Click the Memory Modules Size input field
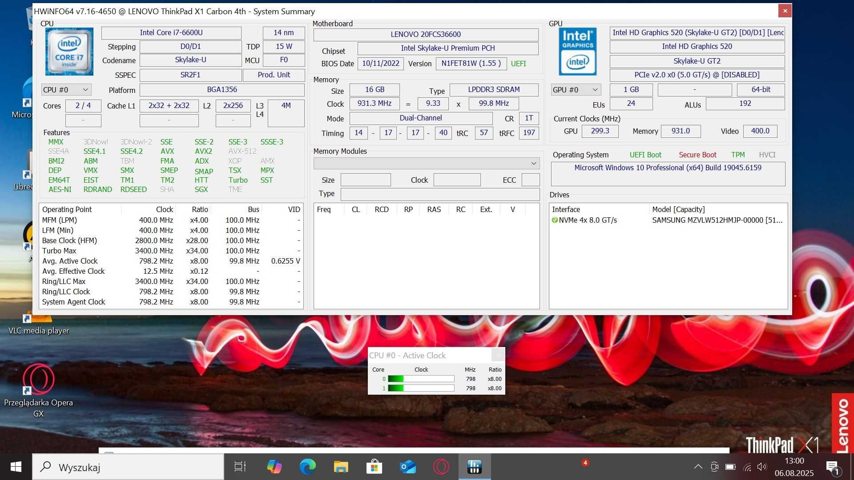 [366, 180]
